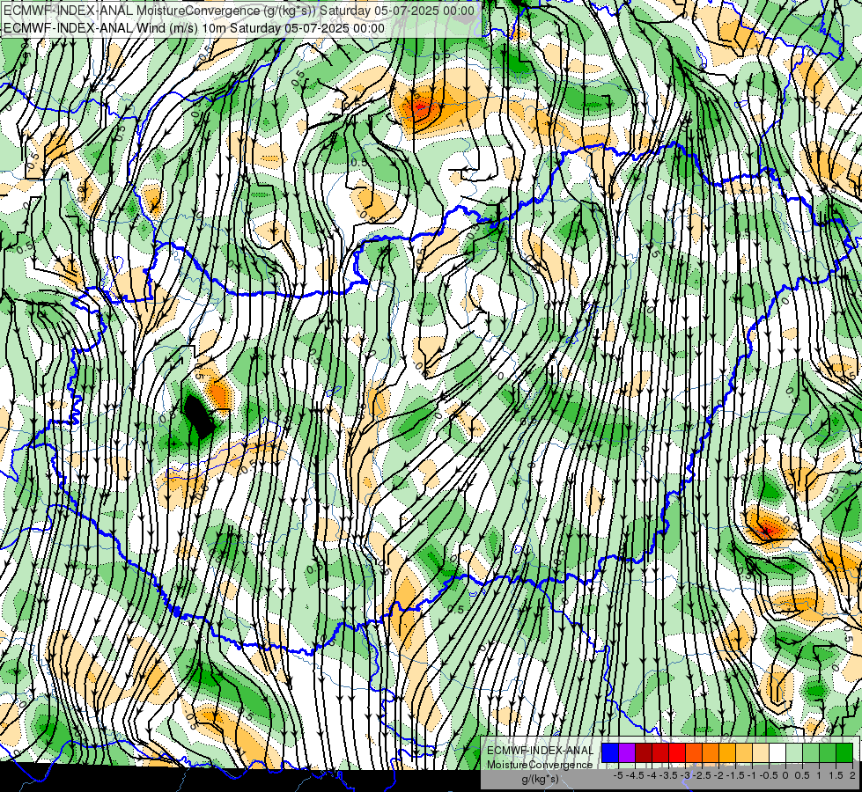The width and height of the screenshot is (862, 792).
Task: Click the swatch between -2 and -1.5
Action: point(727,752)
